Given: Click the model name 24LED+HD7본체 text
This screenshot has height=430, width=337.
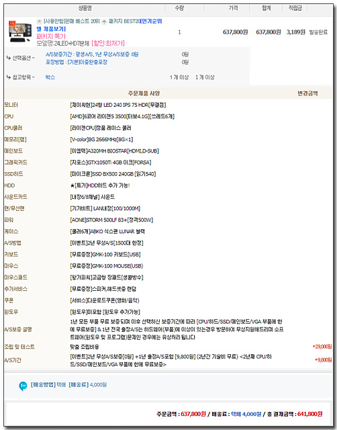Looking at the screenshot, I should [63, 43].
